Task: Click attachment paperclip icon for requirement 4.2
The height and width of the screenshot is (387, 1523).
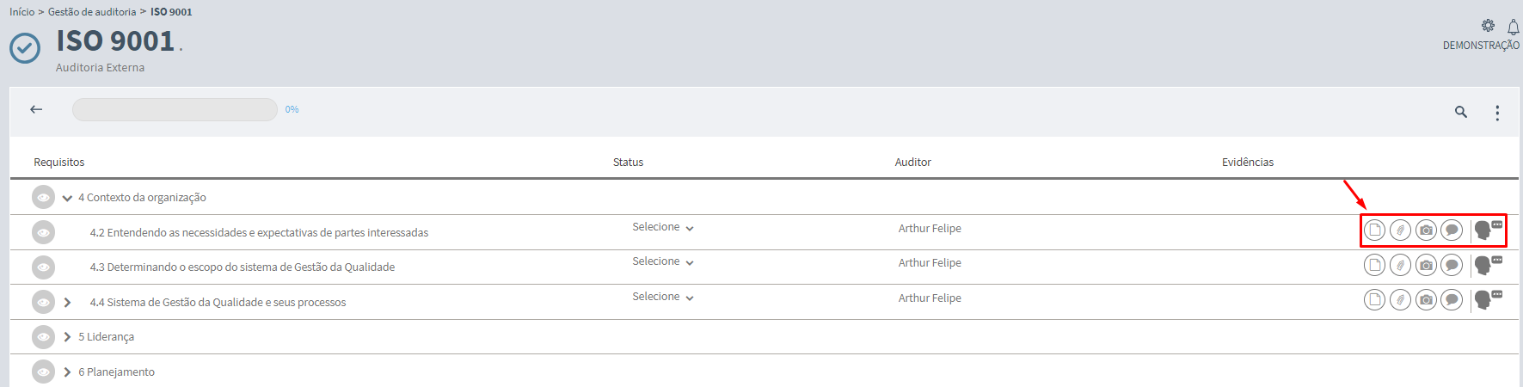Action: tap(1400, 230)
